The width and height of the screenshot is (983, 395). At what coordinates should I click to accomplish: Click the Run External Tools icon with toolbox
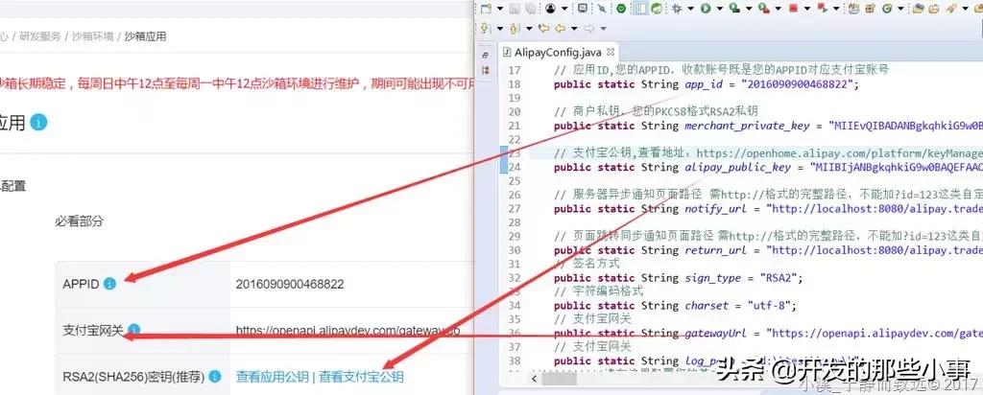pos(763,8)
